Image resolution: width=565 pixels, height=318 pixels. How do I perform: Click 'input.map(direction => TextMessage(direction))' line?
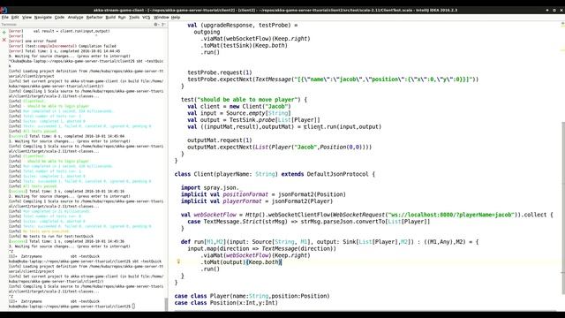tap(261, 248)
